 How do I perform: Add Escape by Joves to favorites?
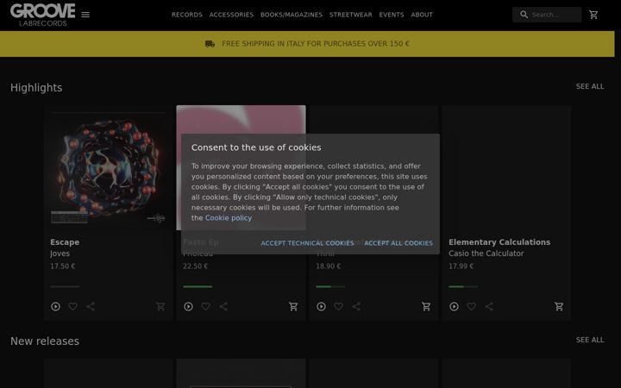tap(72, 306)
